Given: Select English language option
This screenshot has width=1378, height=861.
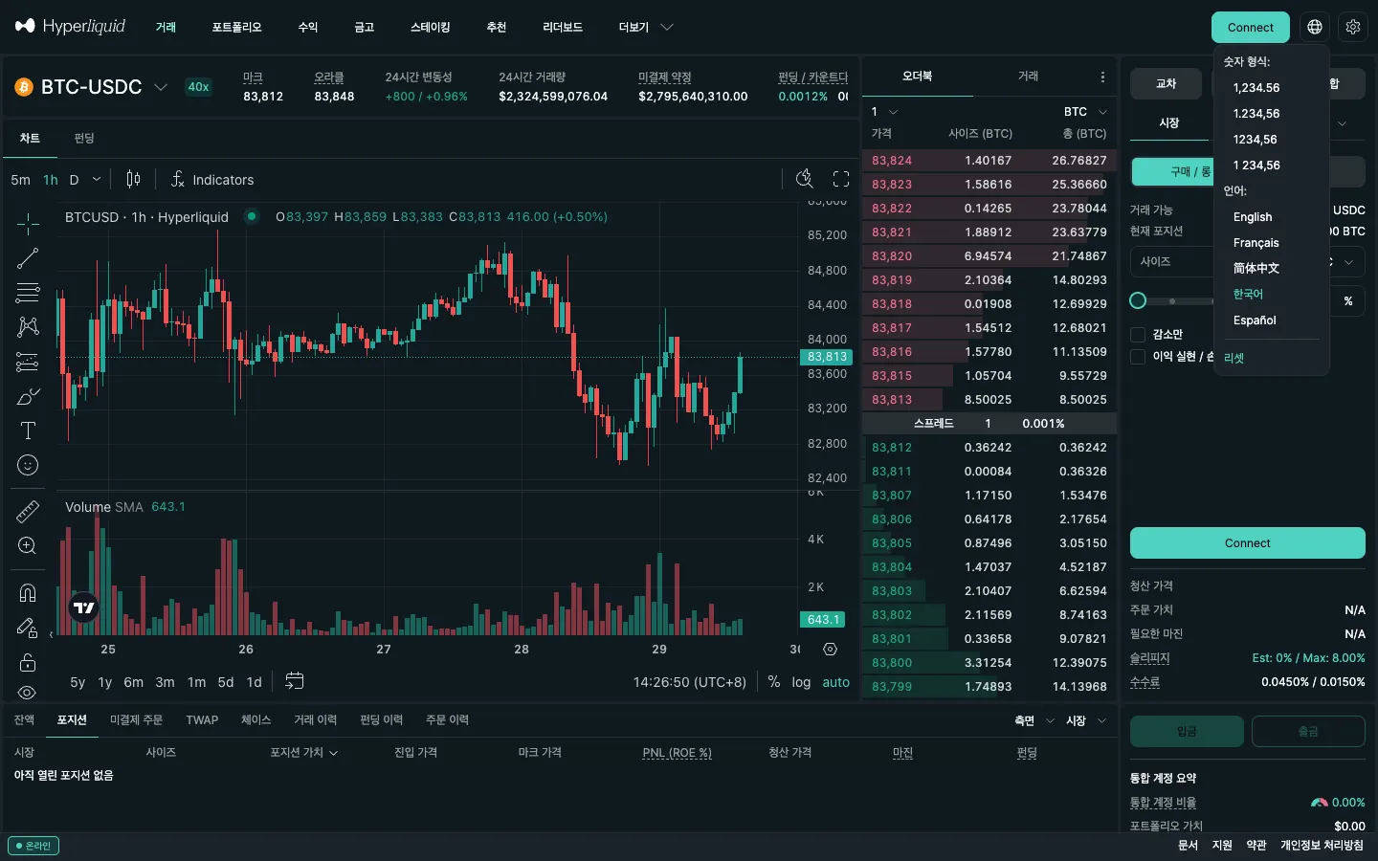Looking at the screenshot, I should [1253, 217].
